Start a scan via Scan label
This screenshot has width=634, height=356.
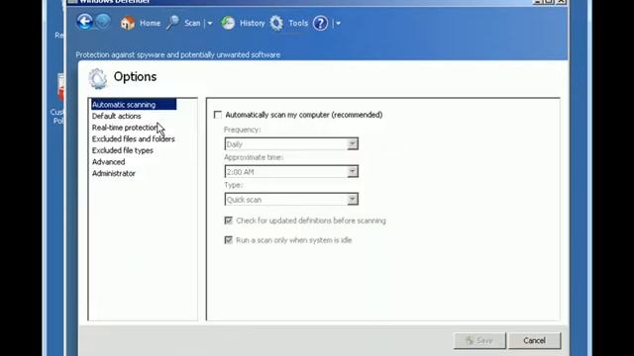tap(192, 24)
